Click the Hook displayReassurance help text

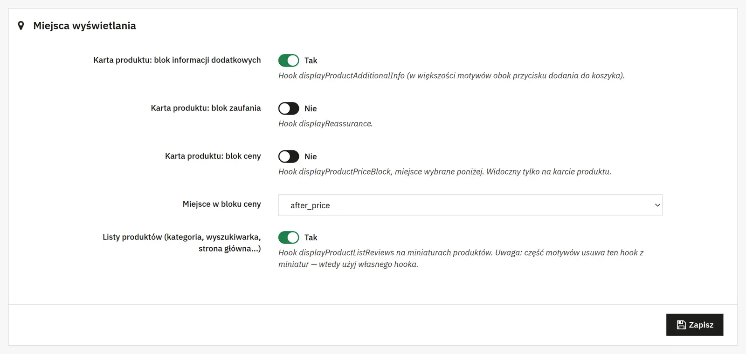point(325,123)
